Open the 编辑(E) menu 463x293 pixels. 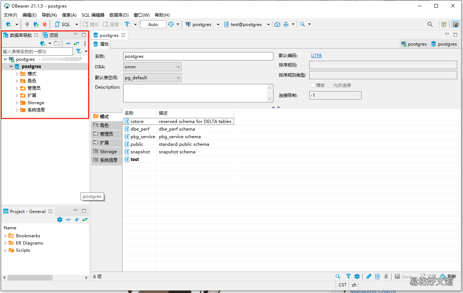click(29, 15)
